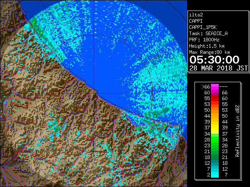Click the 05:30:00 timestamp

[x=214, y=60]
